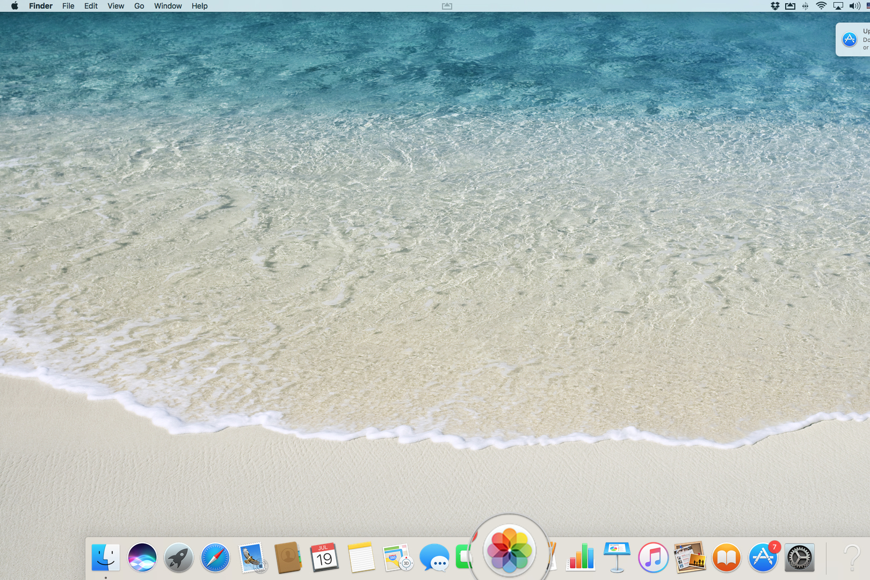This screenshot has width=870, height=580.
Task: Open Numbers from the Dock
Action: click(581, 557)
